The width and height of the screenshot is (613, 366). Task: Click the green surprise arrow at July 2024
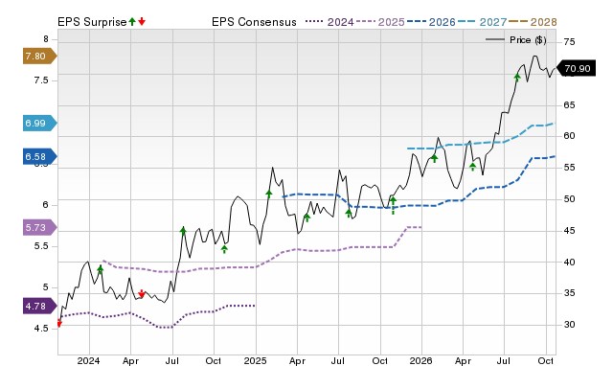183,231
